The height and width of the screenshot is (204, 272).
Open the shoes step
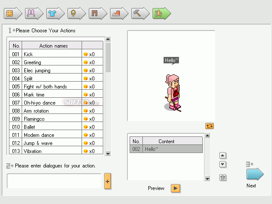119,13
